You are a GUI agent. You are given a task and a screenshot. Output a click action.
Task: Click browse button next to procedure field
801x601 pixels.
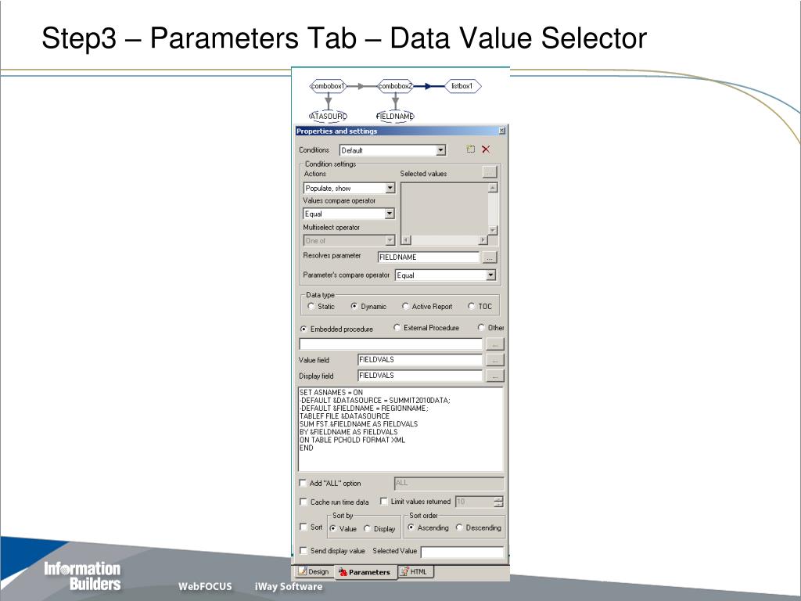[494, 344]
